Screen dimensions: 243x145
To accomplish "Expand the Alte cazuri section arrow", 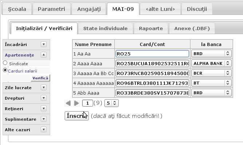I will click(x=44, y=129).
